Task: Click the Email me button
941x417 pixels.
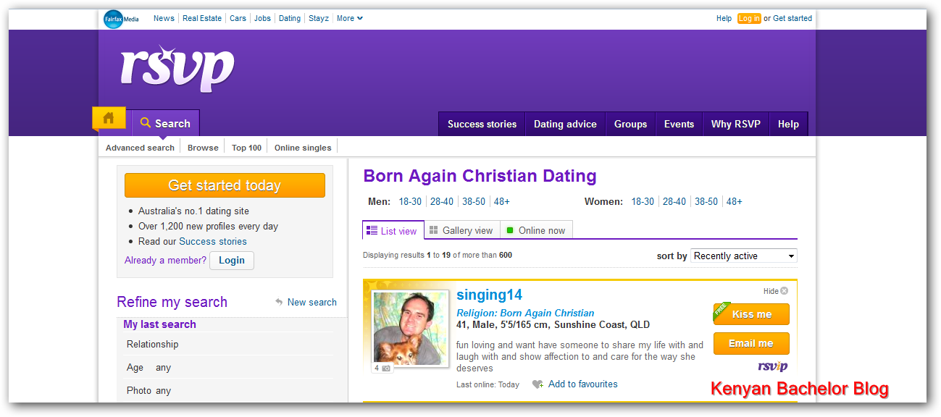Action: [751, 343]
